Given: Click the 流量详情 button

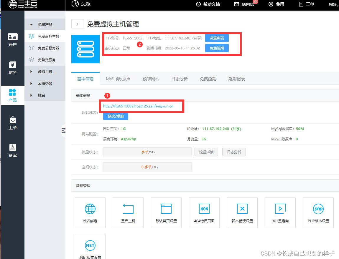Looking at the screenshot, I should pyautogui.click(x=206, y=152).
